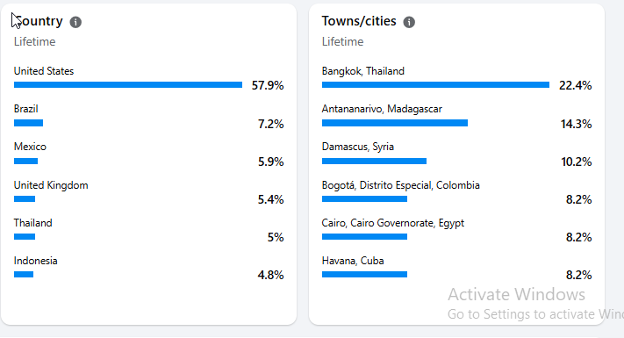
Task: Click the 57.9% value
Action: (x=268, y=85)
